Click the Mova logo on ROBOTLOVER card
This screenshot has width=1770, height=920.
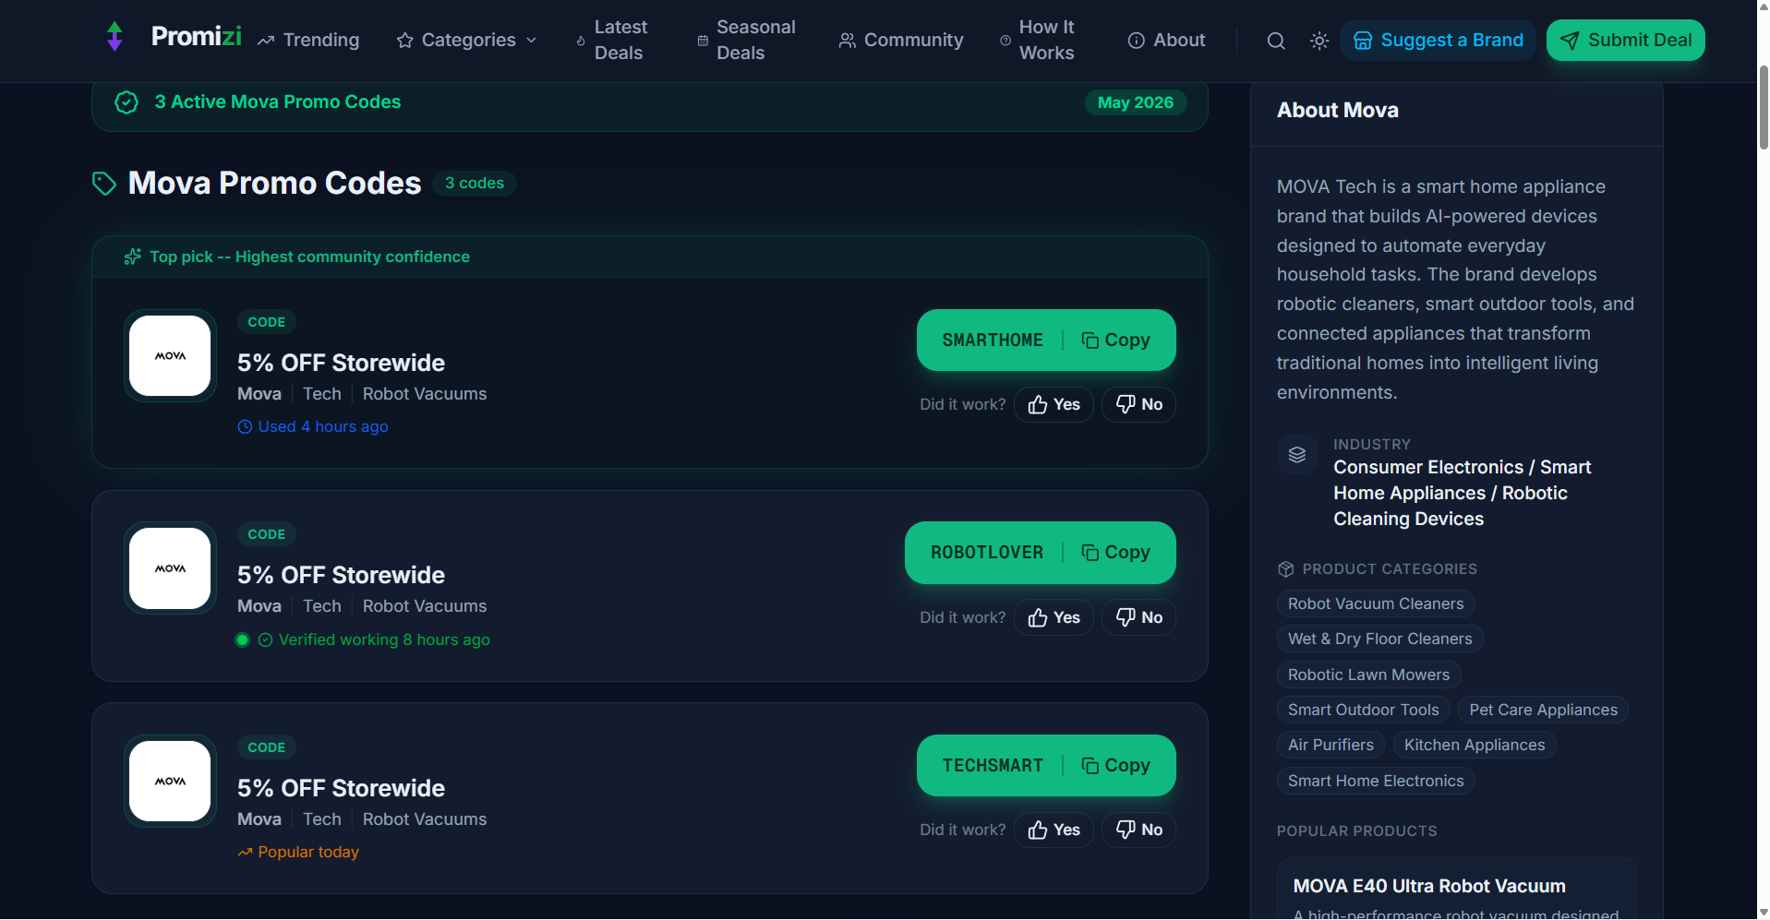[170, 568]
